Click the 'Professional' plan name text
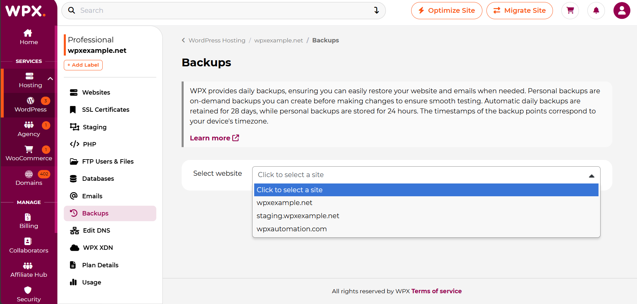This screenshot has width=637, height=304. (90, 40)
